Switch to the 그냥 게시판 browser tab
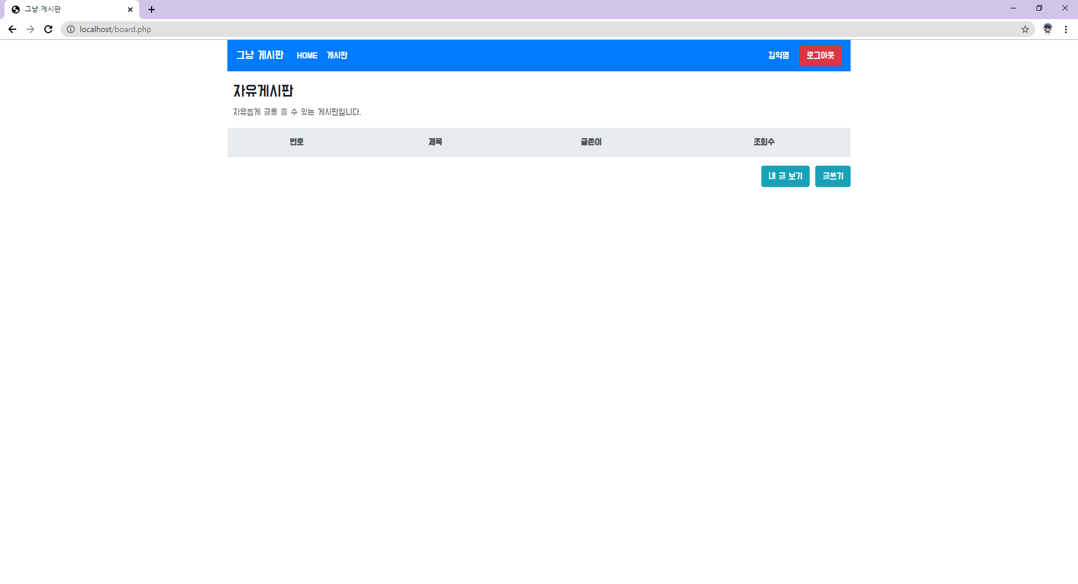Viewport: 1078px width, 584px height. pyautogui.click(x=67, y=9)
